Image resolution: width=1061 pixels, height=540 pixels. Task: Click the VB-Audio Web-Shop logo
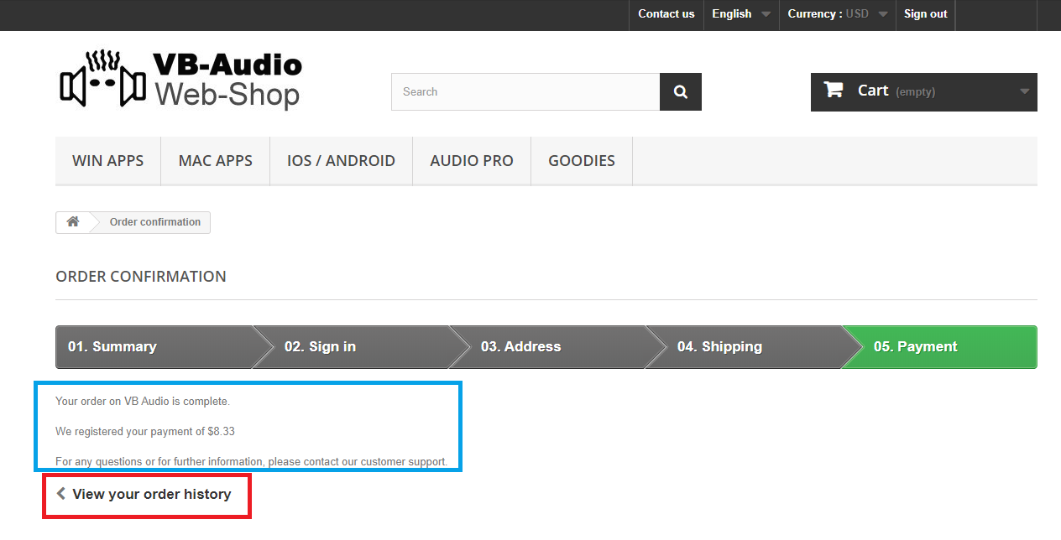point(180,80)
